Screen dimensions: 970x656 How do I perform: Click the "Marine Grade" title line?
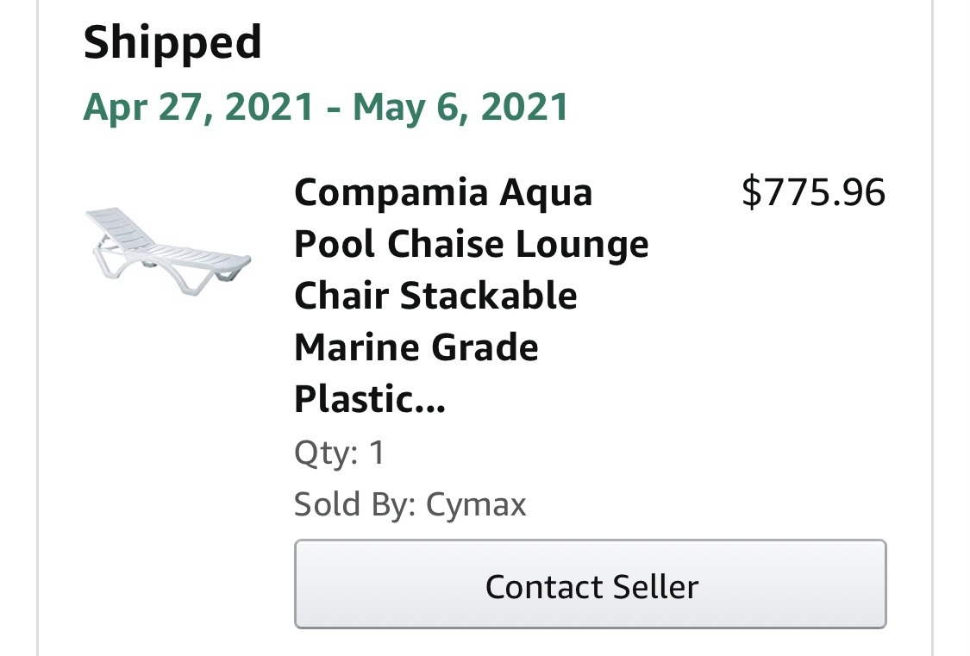tap(416, 347)
